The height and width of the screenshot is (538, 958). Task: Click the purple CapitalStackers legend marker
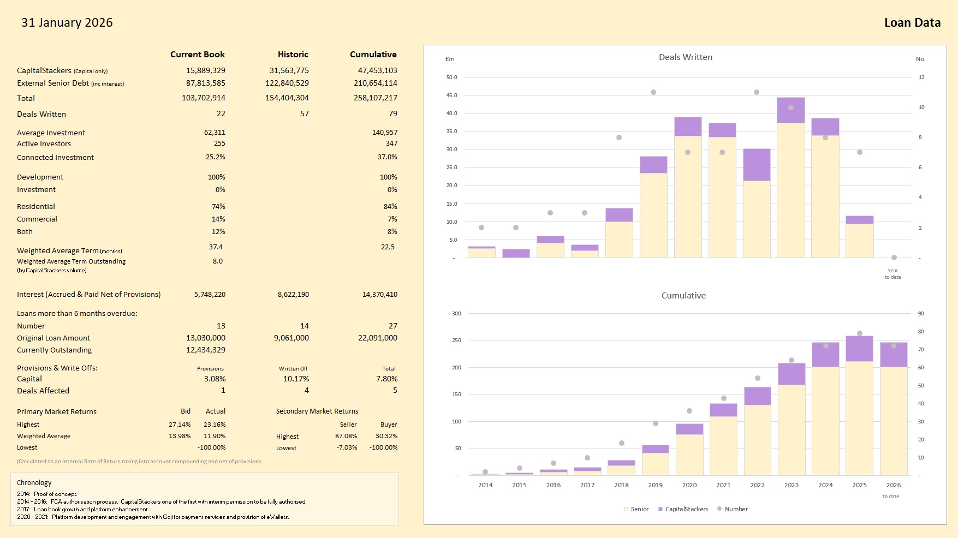click(661, 509)
